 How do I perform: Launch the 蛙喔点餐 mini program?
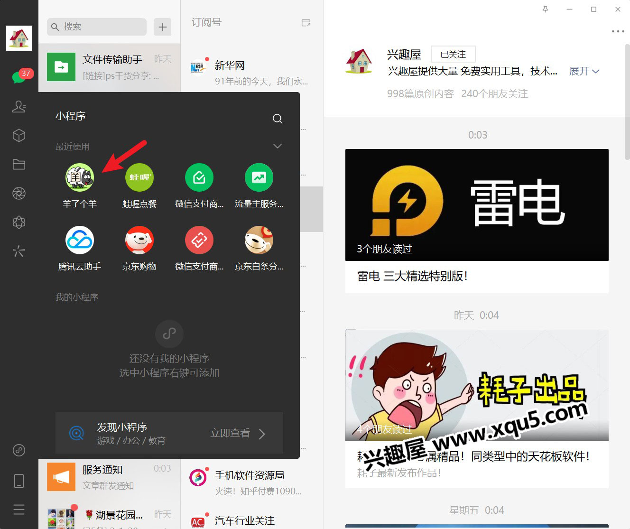[139, 186]
